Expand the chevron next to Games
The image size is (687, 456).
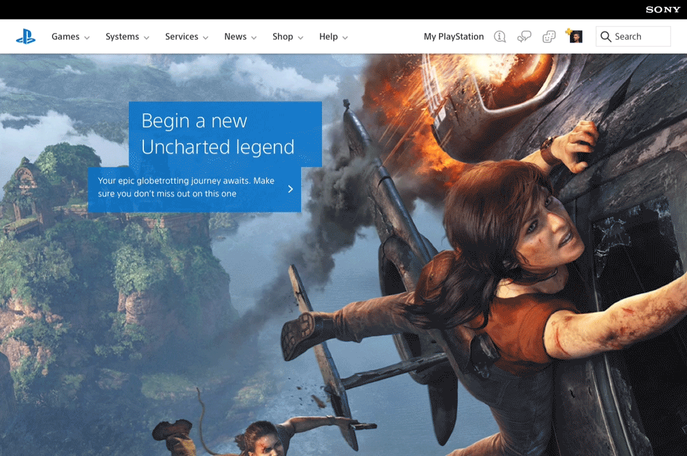[87, 38]
